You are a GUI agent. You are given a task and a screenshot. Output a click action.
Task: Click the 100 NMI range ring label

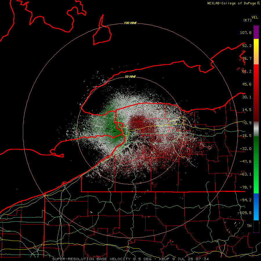pyautogui.click(x=130, y=23)
